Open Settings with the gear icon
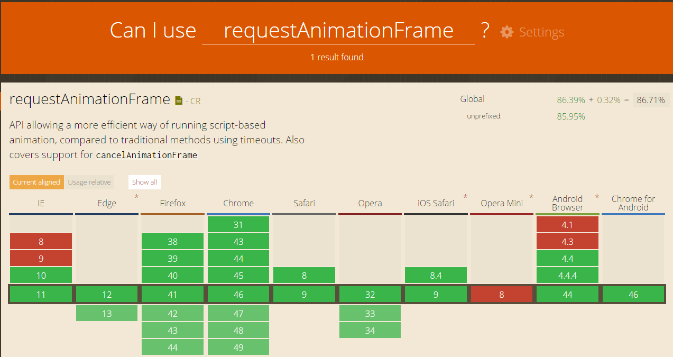Screen dimensions: 673x357 (506, 32)
